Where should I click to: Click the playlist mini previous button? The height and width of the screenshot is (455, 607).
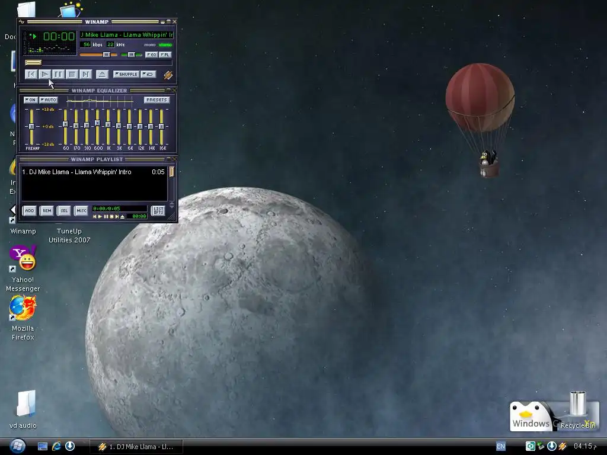coord(94,217)
